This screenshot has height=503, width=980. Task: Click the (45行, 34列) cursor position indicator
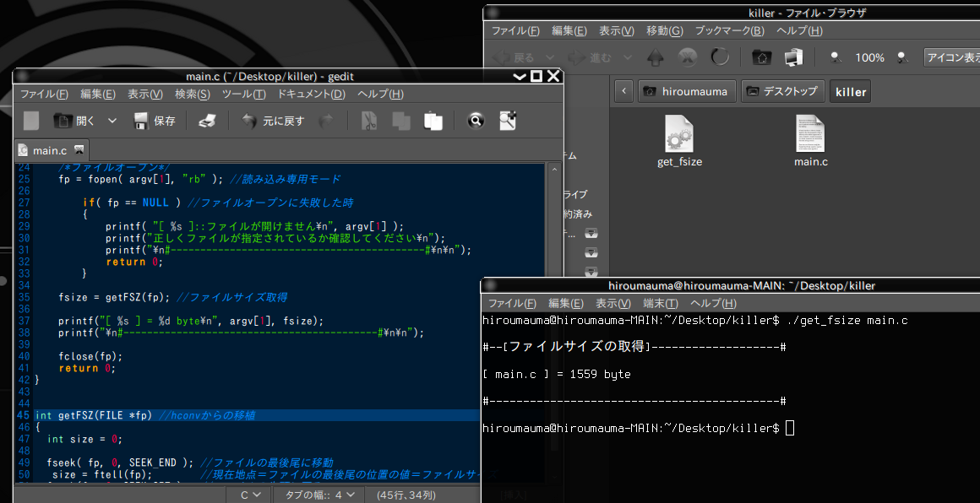coord(406,495)
